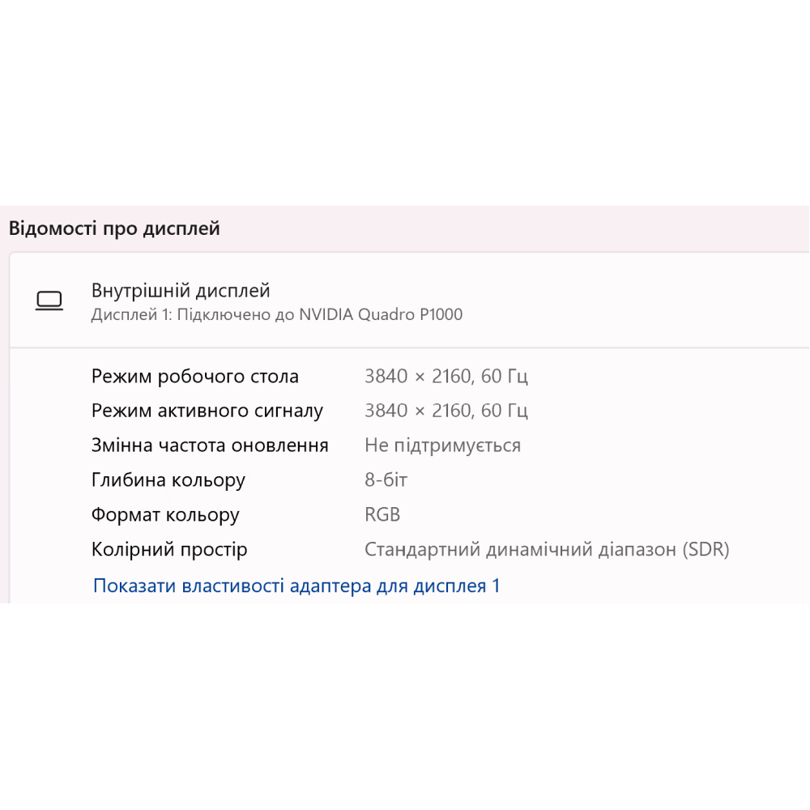
Task: Select the NVIDIA Quadro P1000 connection text
Action: (275, 314)
